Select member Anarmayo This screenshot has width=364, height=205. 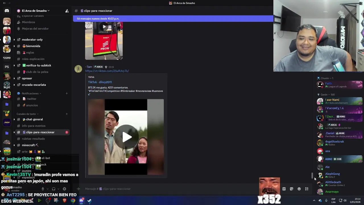click(x=340, y=192)
